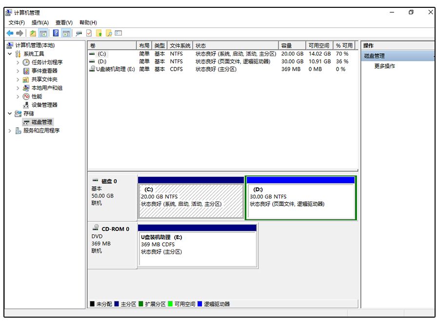
Task: Collapse the 系统工具 tree node
Action: point(10,54)
